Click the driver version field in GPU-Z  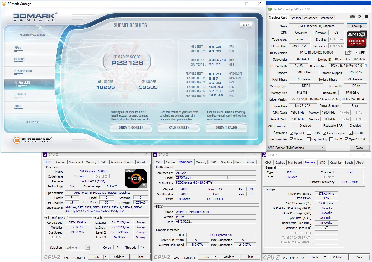click(x=328, y=99)
